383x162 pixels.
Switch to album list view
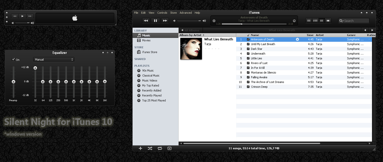pyautogui.click(x=315, y=21)
